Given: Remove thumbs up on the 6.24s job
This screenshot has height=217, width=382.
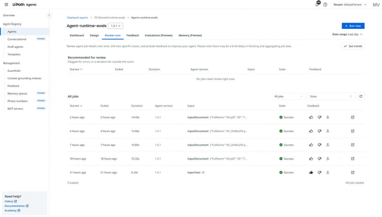Looking at the screenshot, I should 311,172.
